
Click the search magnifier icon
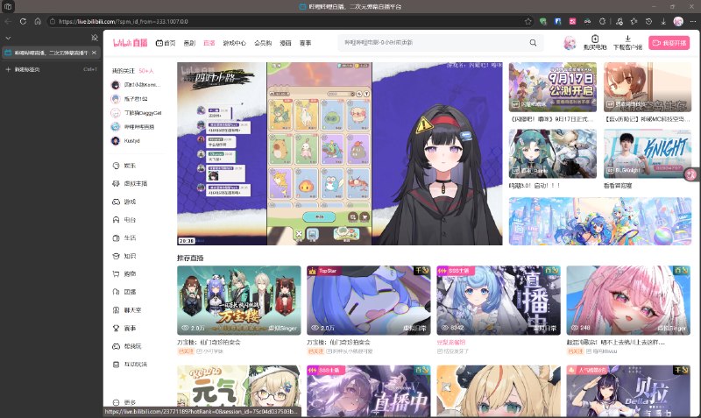point(533,43)
